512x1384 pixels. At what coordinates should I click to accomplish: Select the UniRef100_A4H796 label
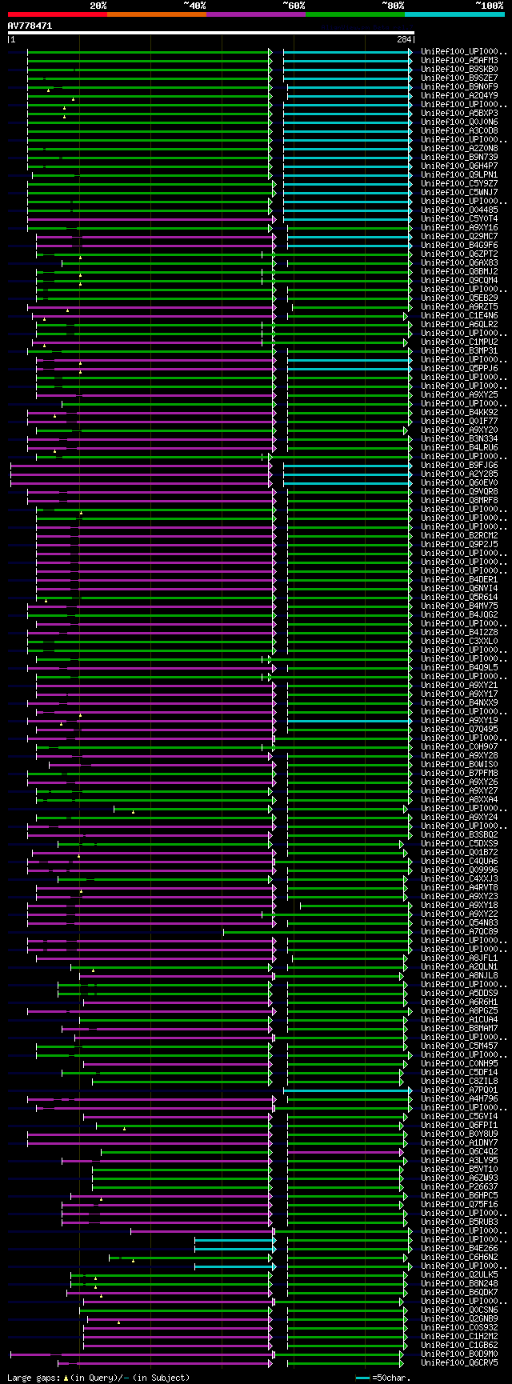(x=459, y=1098)
